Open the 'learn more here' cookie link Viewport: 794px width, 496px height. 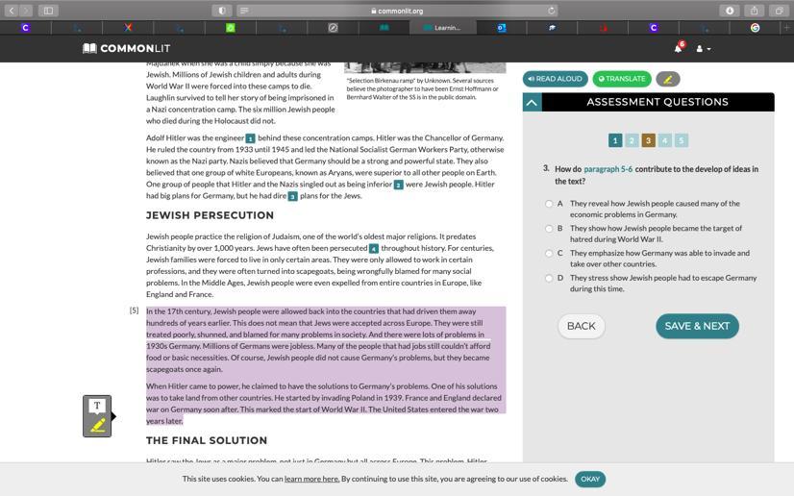coord(311,479)
